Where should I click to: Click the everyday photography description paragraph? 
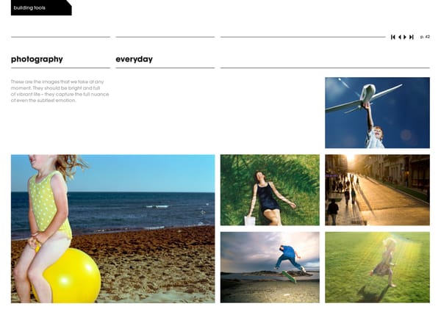point(60,91)
